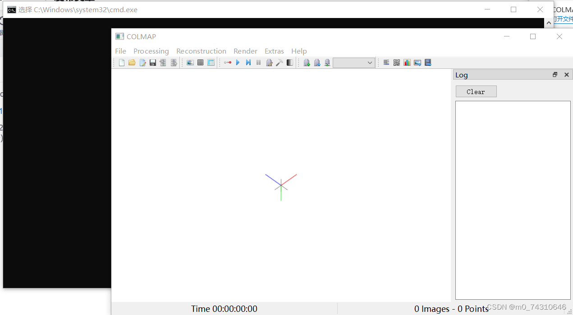
Task: Run feature extraction
Action: [190, 63]
